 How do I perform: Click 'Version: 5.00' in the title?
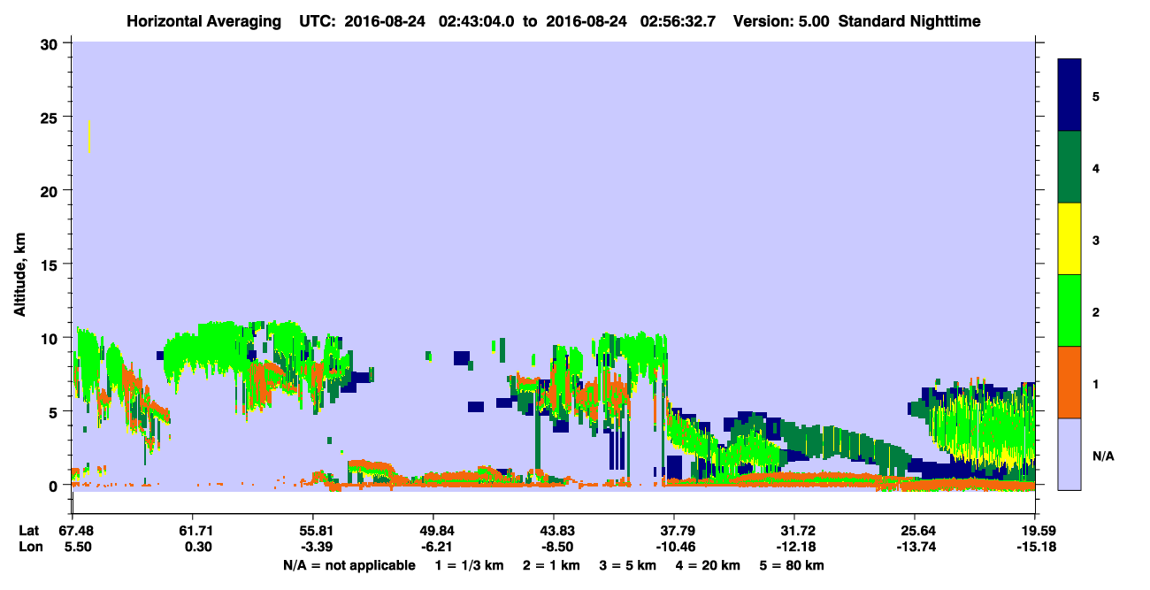[781, 21]
